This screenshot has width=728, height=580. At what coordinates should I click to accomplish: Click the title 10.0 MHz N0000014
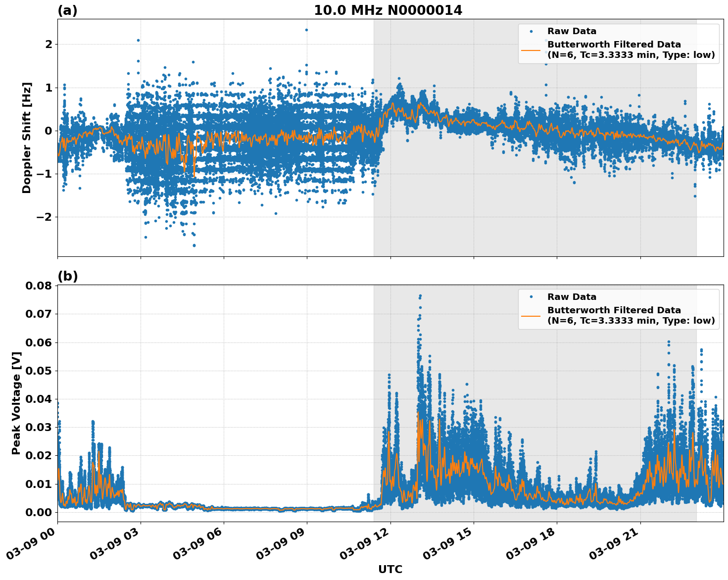389,9
